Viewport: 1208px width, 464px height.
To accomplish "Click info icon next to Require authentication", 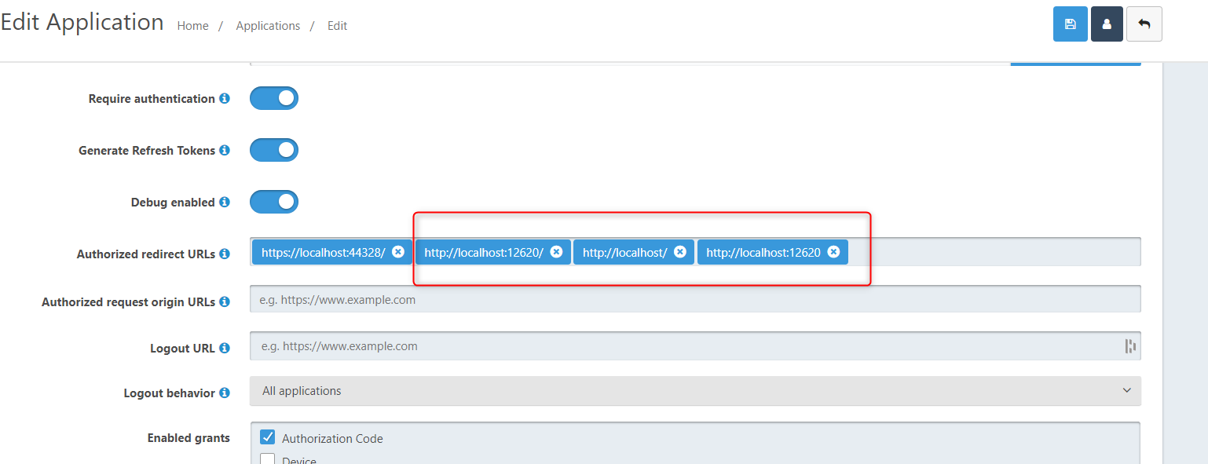I will 225,99.
